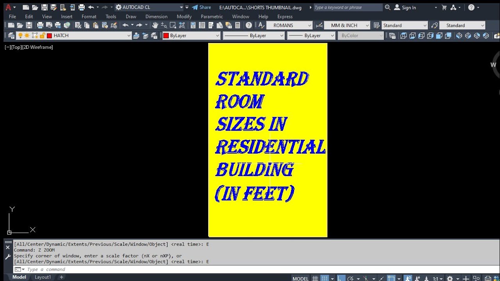Click the Layer Previous icon

[145, 36]
